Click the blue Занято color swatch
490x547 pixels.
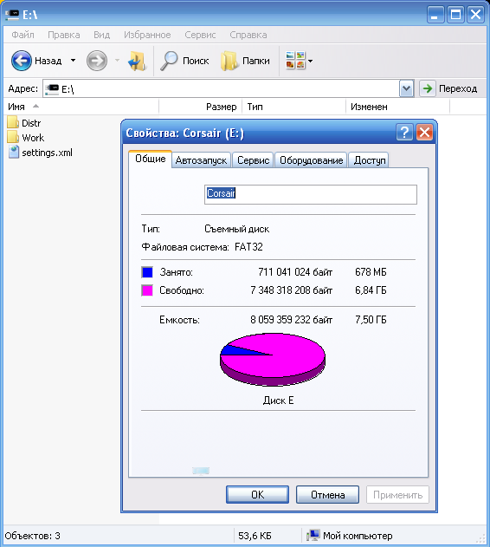[147, 272]
